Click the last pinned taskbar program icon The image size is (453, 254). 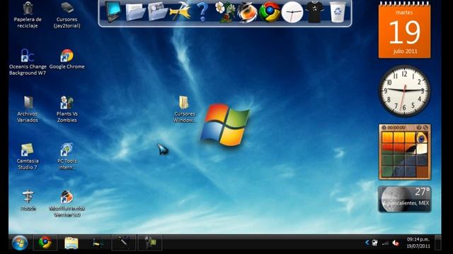(x=149, y=243)
